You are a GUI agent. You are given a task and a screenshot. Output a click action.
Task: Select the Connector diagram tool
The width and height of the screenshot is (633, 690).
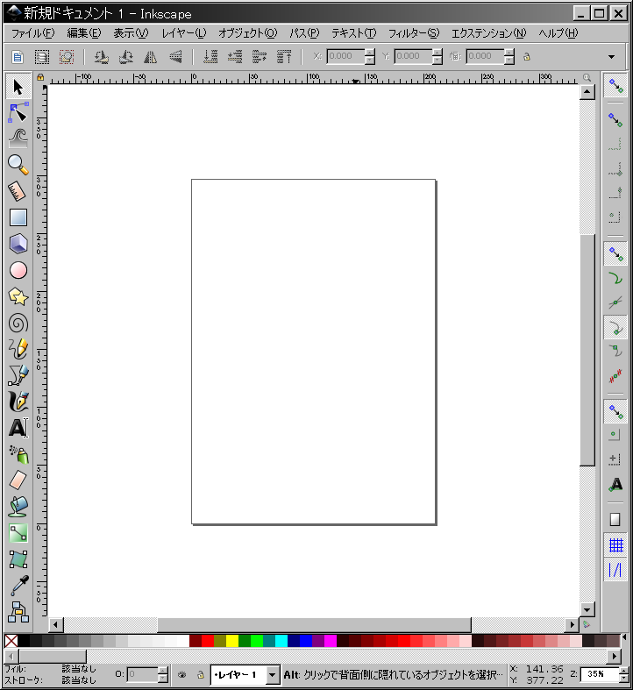[x=18, y=612]
